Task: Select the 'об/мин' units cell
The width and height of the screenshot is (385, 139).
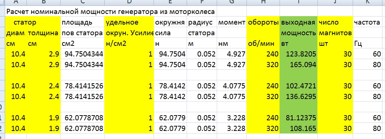Action: 263,44
